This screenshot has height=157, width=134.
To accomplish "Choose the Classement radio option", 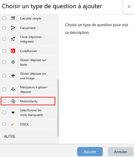I will click(x=4, y=28).
